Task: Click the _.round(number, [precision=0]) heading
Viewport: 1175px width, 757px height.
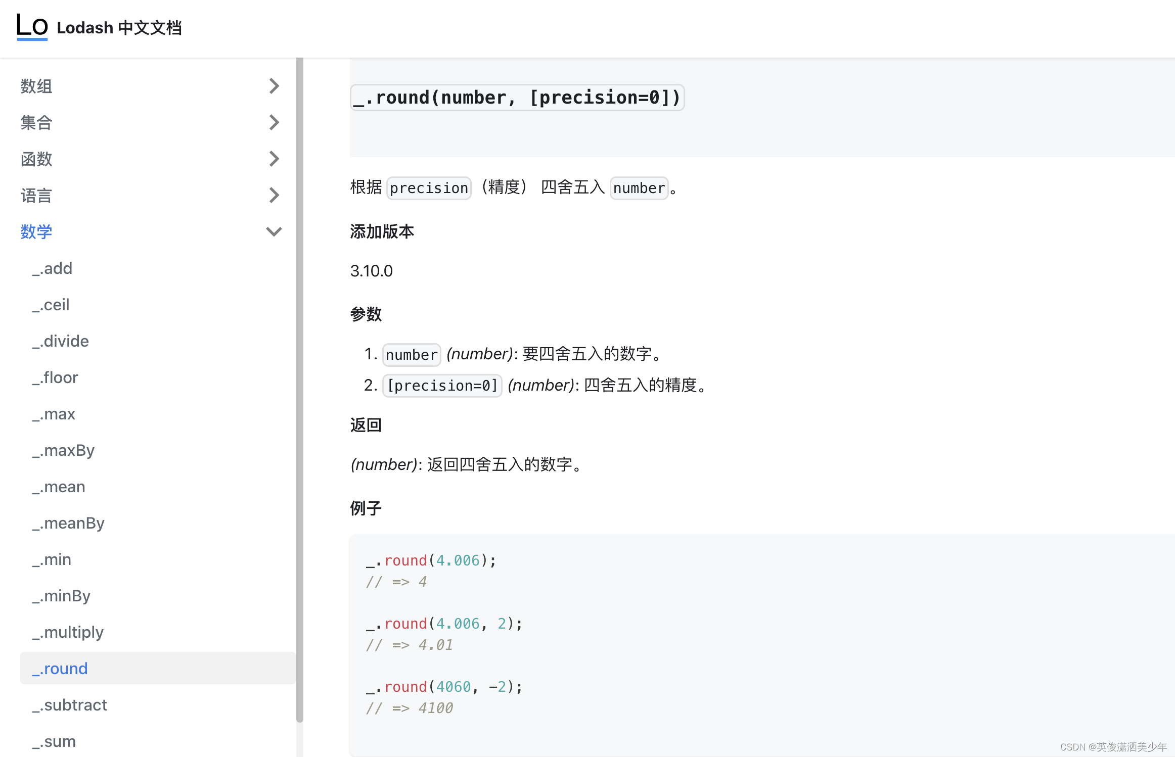Action: [x=517, y=98]
